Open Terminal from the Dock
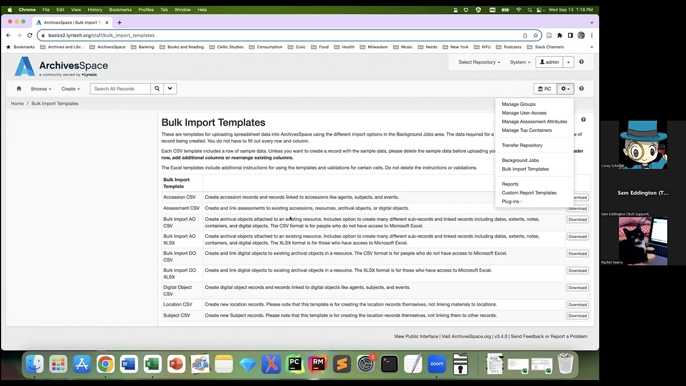Viewport: 686px width, 386px height. point(389,364)
